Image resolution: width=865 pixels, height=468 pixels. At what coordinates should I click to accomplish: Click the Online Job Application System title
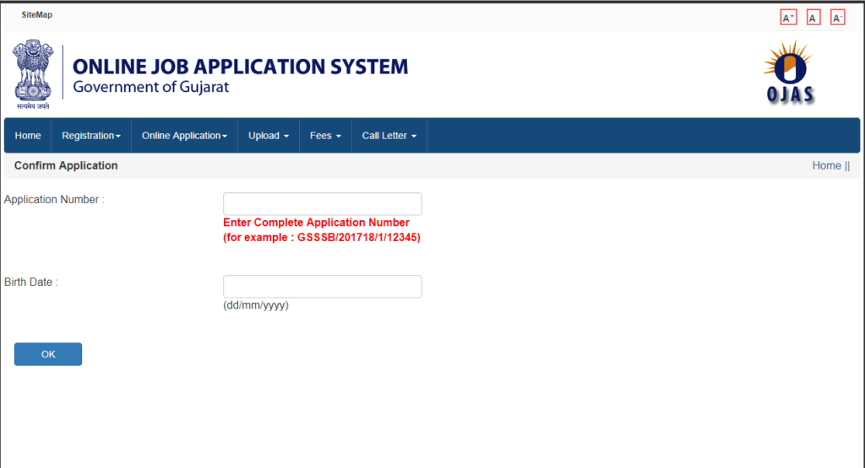pos(241,67)
